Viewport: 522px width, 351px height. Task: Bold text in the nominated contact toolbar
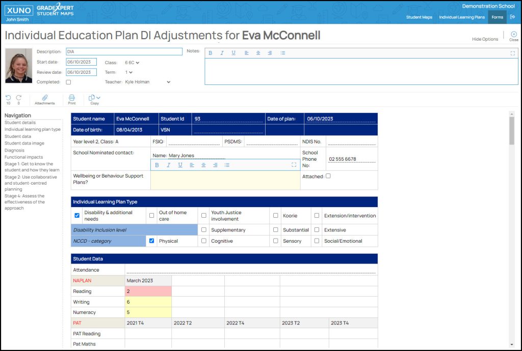(157, 165)
